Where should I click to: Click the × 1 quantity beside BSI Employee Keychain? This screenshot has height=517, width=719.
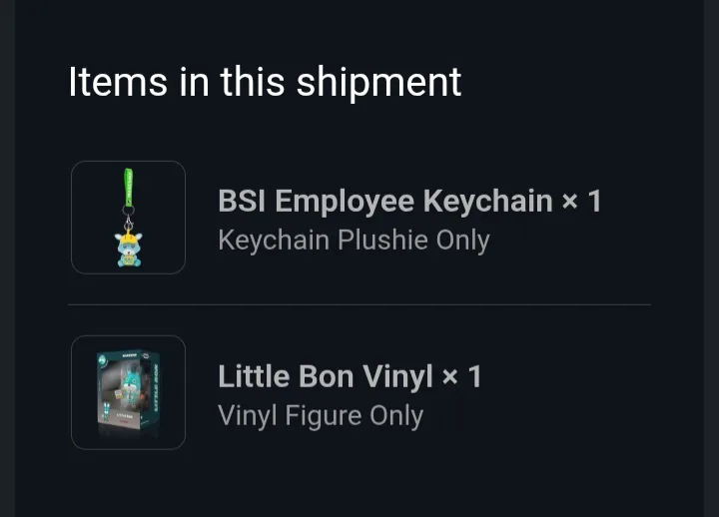coord(581,202)
